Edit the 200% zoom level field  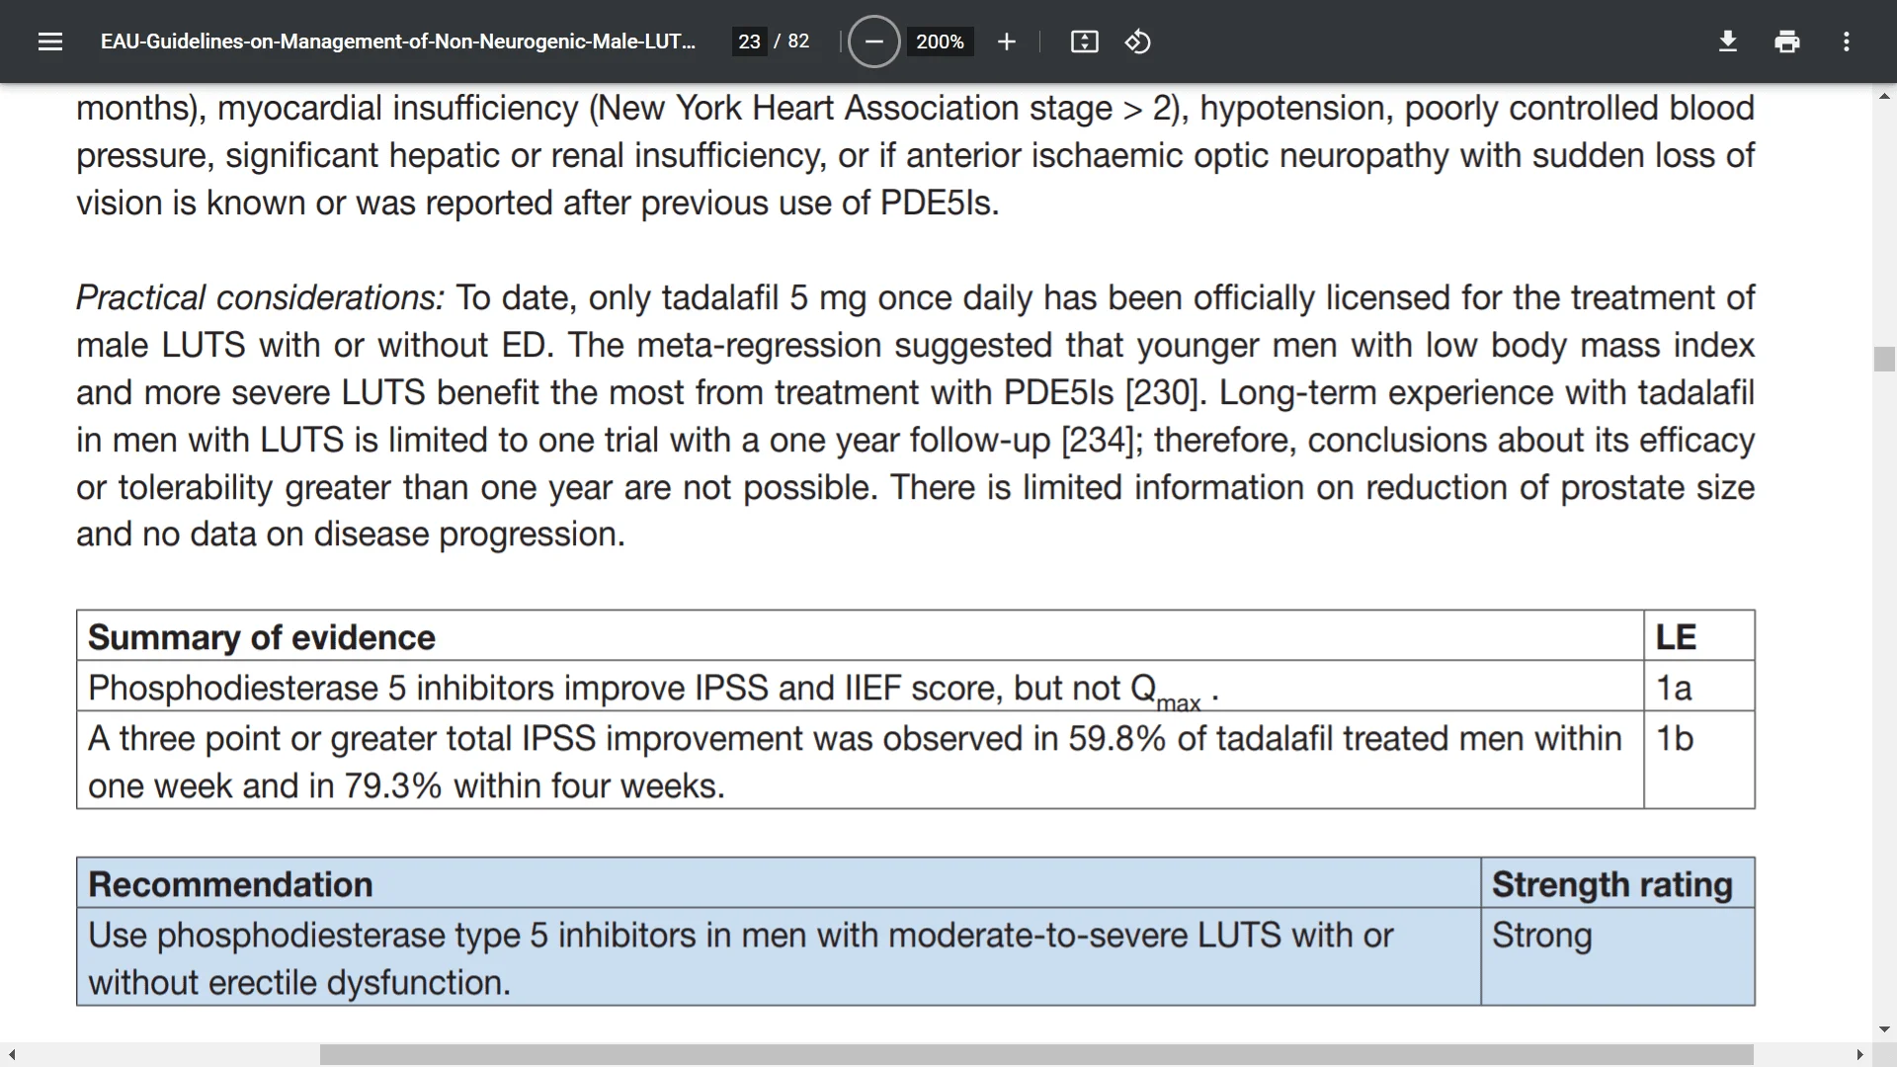[x=940, y=41]
